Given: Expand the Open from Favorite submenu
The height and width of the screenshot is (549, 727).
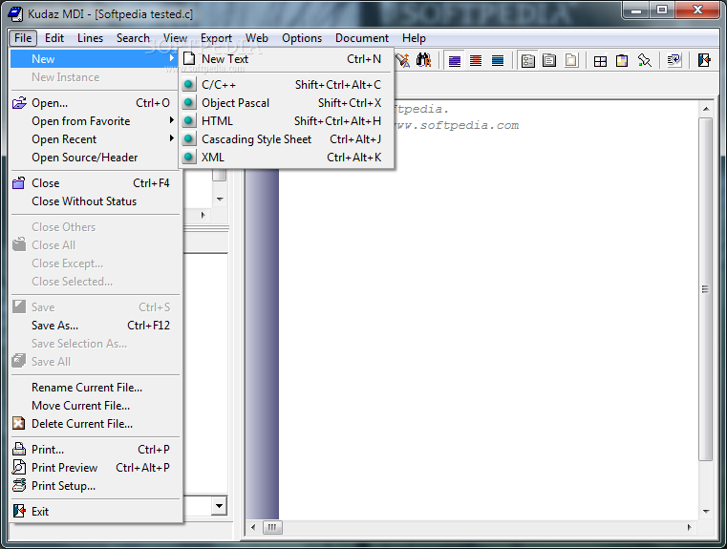Looking at the screenshot, I should pyautogui.click(x=95, y=121).
